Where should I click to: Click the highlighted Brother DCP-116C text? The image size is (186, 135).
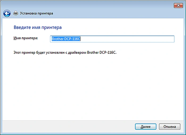coord(66,39)
